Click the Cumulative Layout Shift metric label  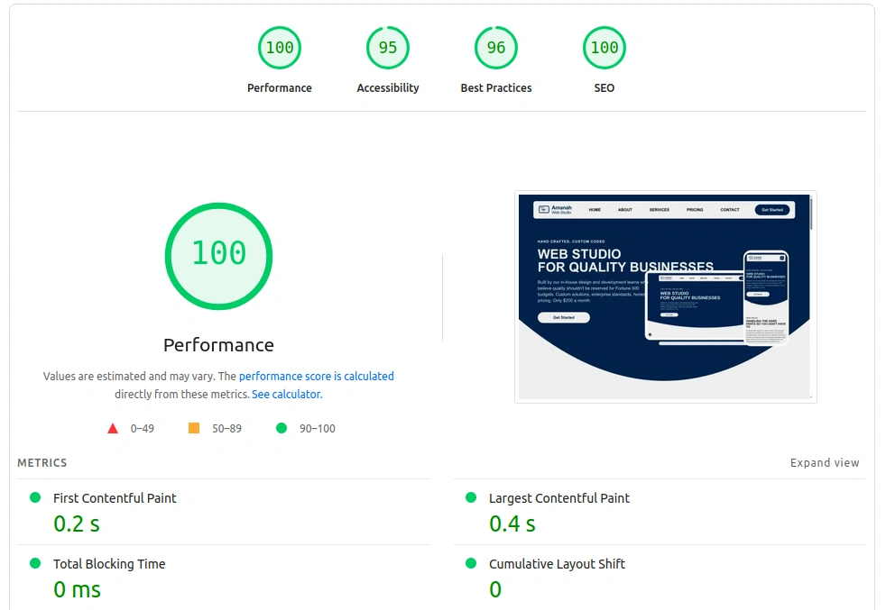[x=558, y=564]
